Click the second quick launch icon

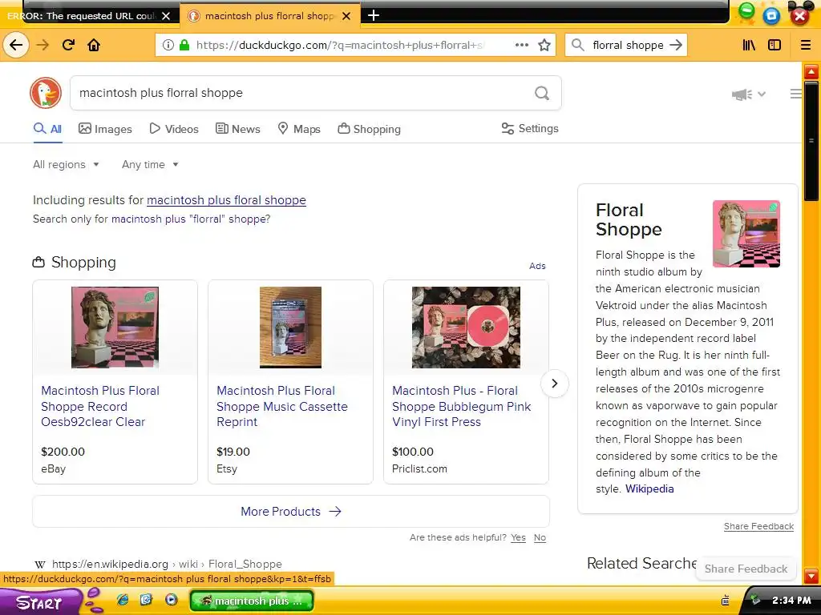click(147, 600)
